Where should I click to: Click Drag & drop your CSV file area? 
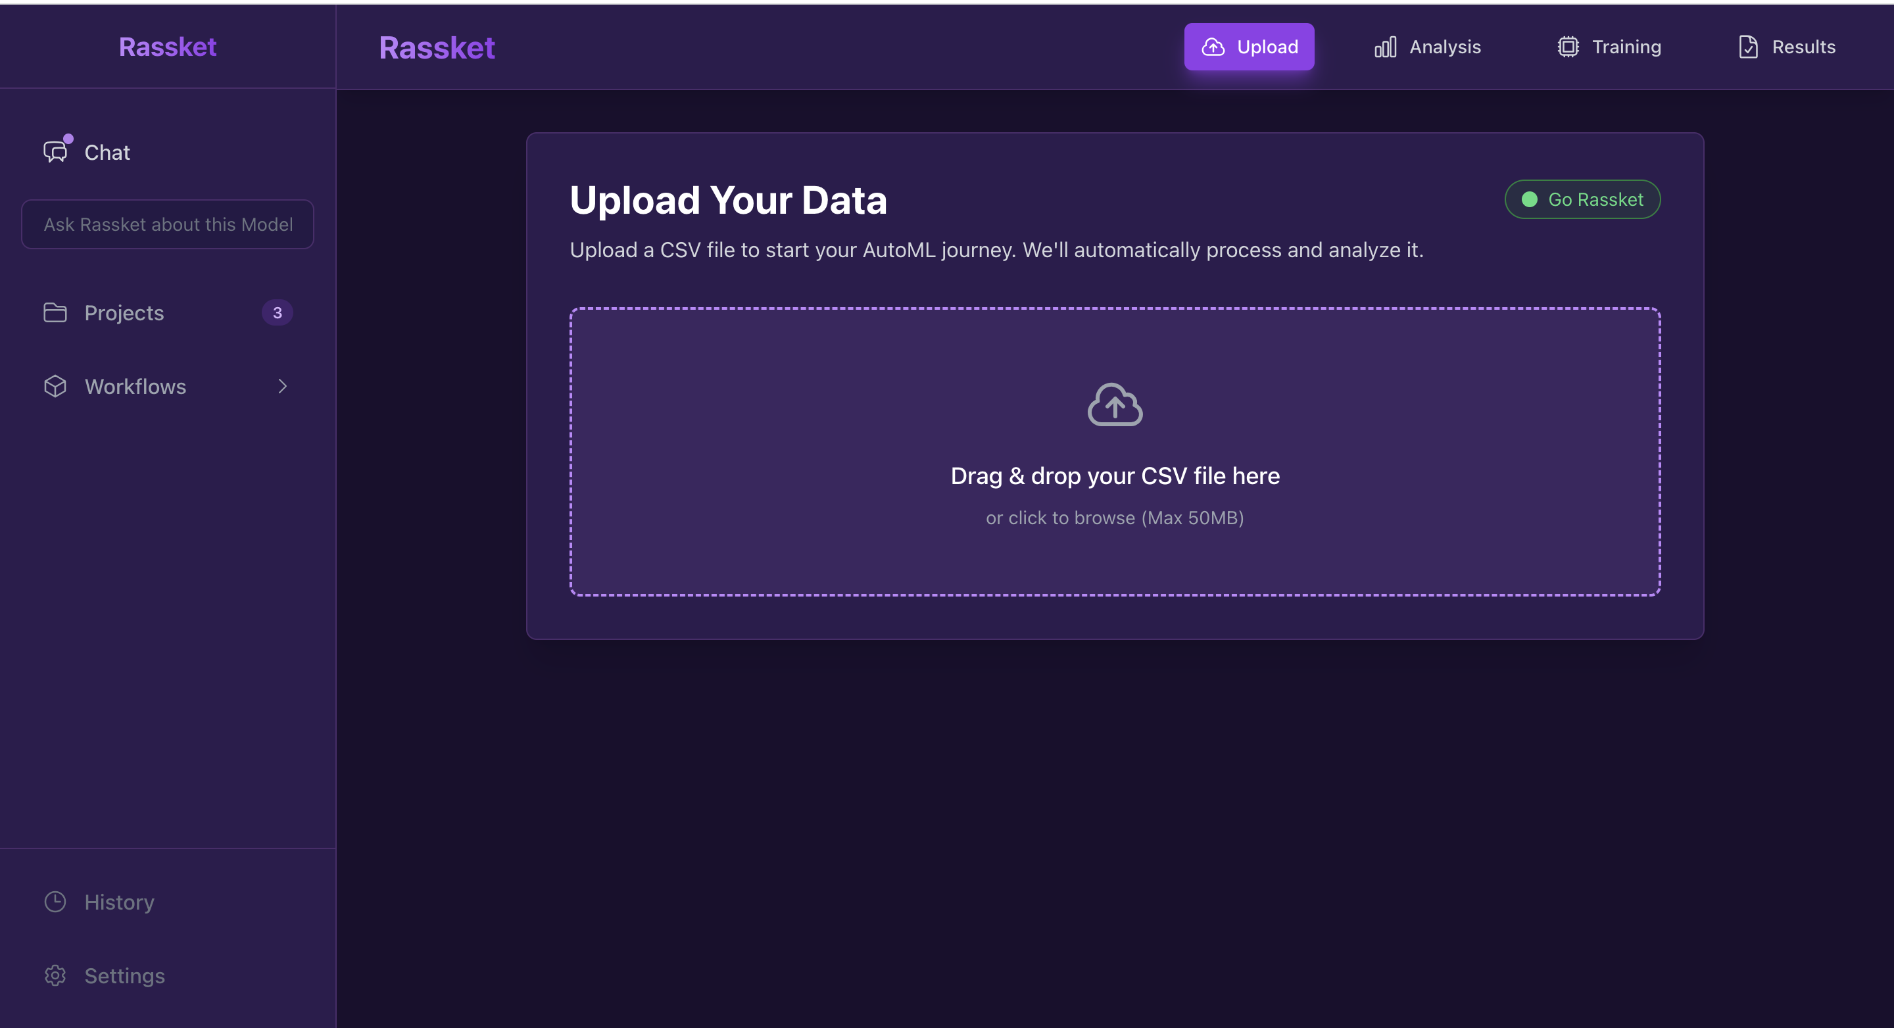coord(1115,476)
